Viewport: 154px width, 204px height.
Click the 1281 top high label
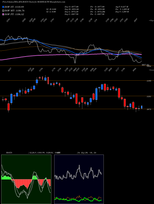click(8, 20)
